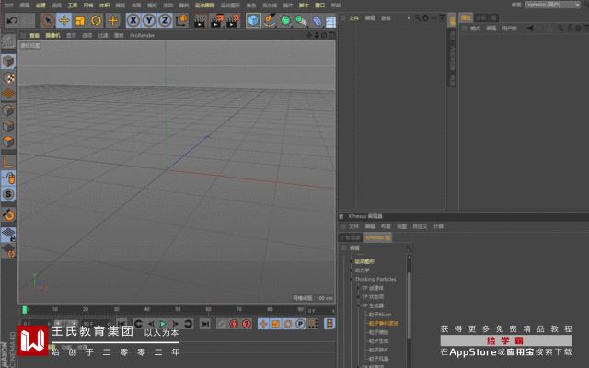The width and height of the screenshot is (589, 368).
Task: Add a Cube primitive object
Action: point(253,20)
